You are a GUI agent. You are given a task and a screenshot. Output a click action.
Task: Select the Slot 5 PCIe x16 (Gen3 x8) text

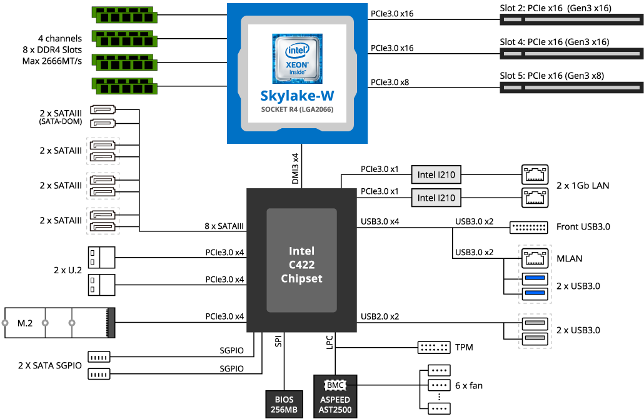(x=552, y=76)
